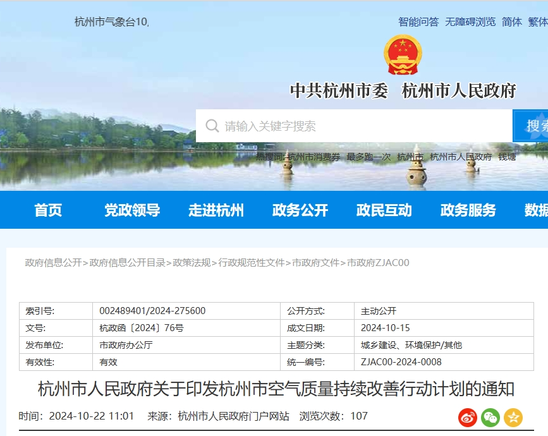Share article to Weibo
The height and width of the screenshot is (436, 548).
click(x=468, y=417)
